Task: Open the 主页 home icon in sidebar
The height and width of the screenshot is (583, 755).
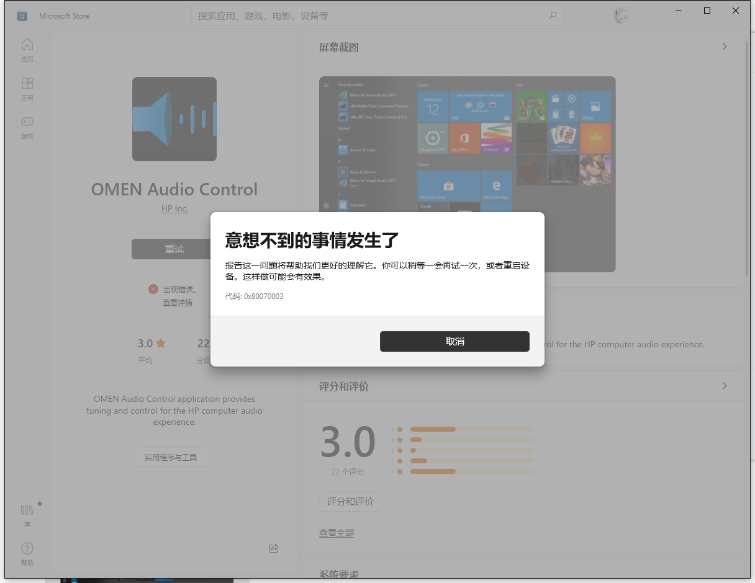Action: click(27, 49)
